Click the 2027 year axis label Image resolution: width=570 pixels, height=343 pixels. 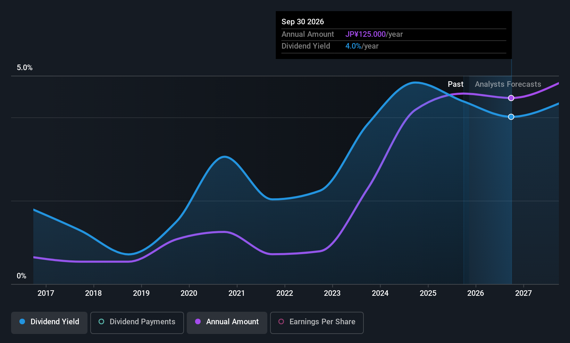tap(524, 293)
